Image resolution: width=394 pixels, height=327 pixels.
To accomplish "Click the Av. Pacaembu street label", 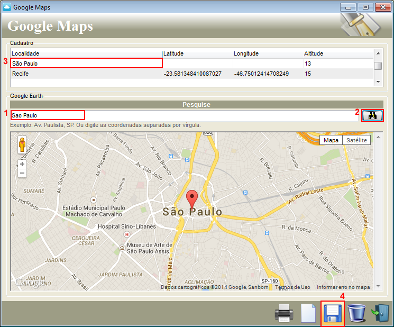I will (102, 160).
